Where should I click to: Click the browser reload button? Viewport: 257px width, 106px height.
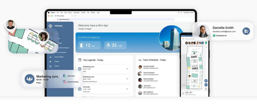pyautogui.click(x=54, y=19)
